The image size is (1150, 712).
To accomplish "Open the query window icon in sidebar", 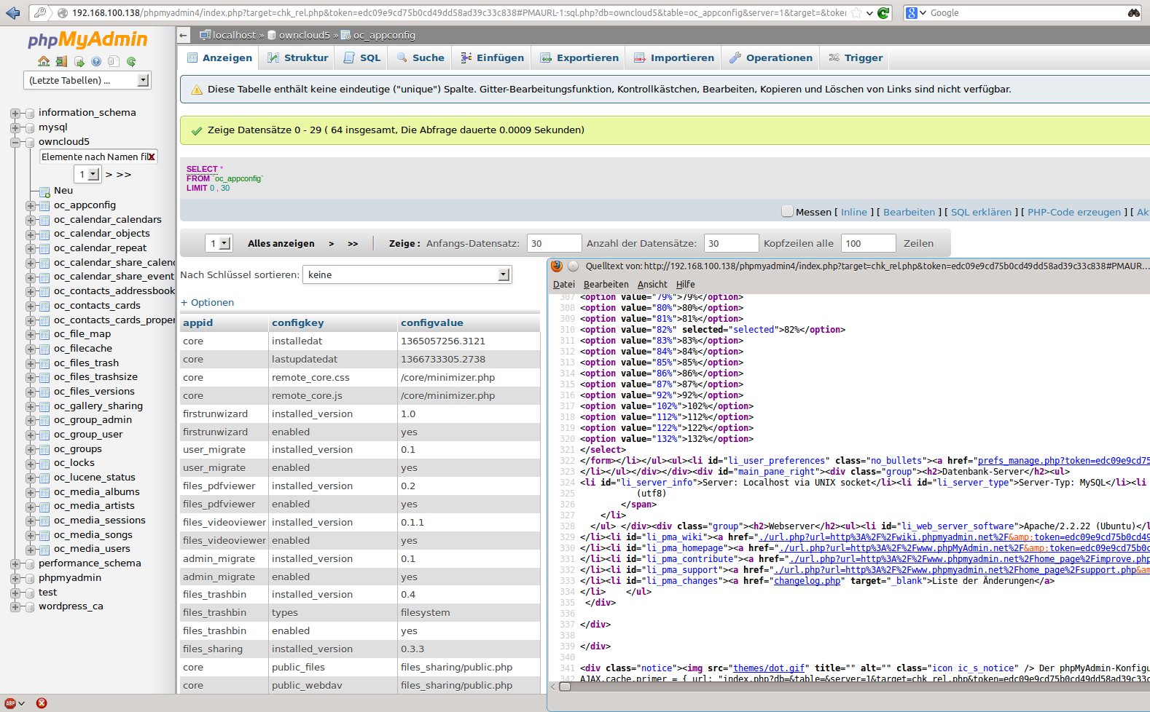I will [x=79, y=61].
